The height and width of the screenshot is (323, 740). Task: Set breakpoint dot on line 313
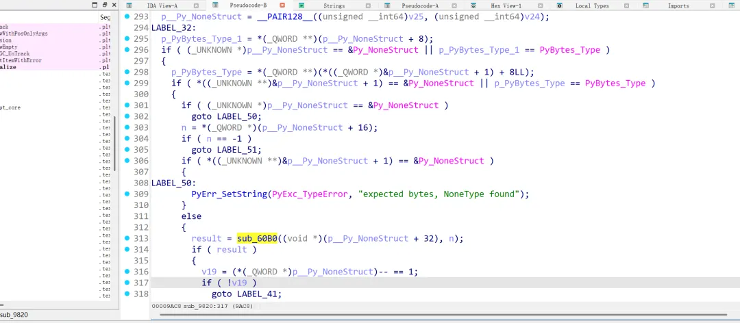127,238
